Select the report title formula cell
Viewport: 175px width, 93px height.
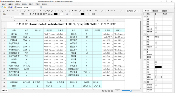pyautogui.click(x=66, y=24)
